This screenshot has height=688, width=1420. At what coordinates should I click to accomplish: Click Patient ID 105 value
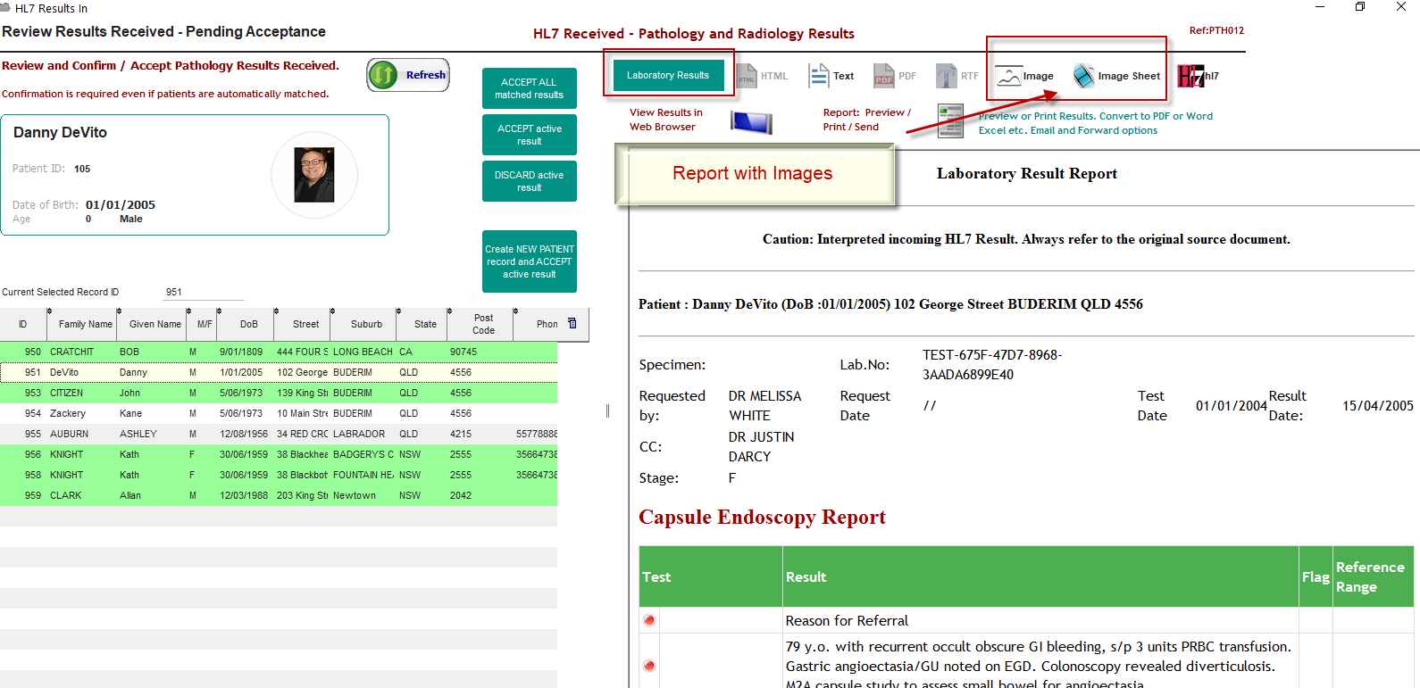click(x=82, y=169)
